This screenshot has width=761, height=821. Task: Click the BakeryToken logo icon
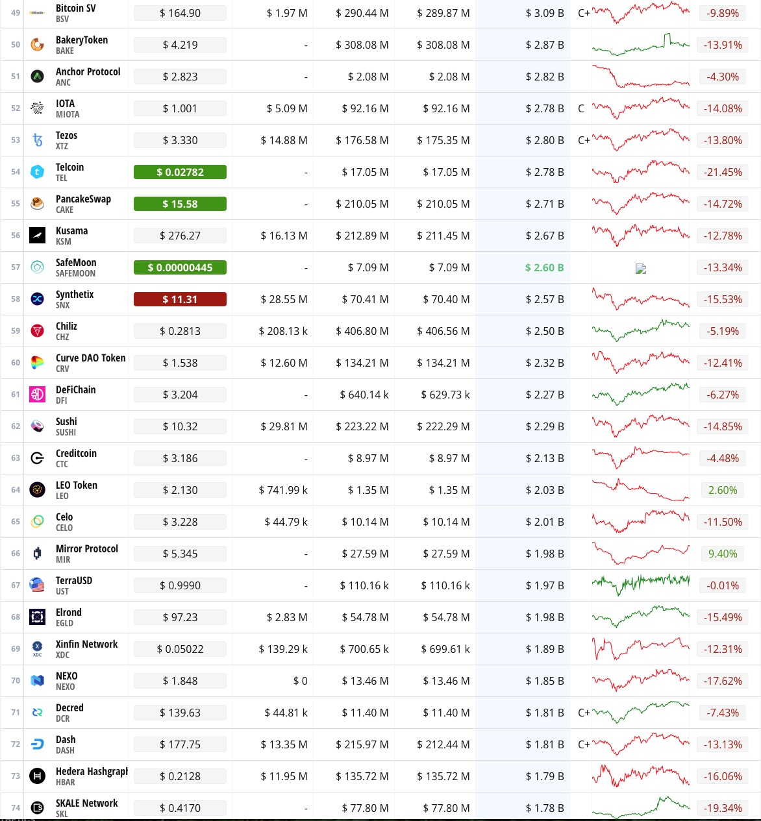pos(38,45)
